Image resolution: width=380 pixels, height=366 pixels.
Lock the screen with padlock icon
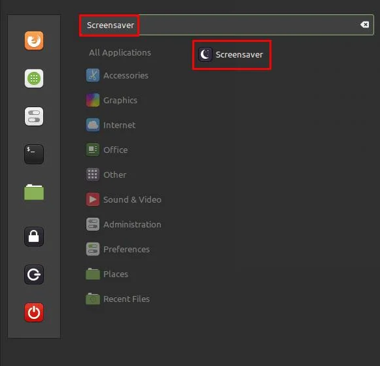34,237
